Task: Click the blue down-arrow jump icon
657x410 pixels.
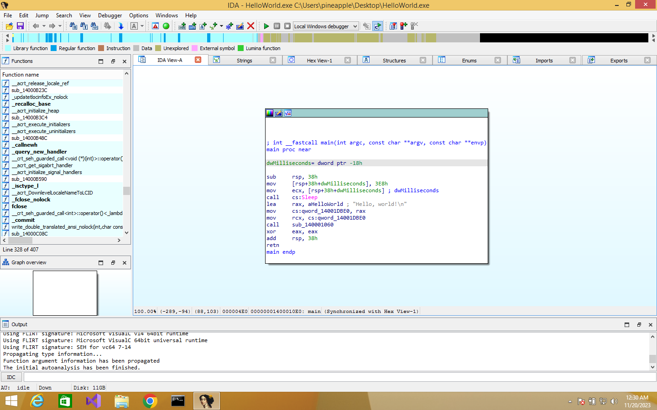Action: coord(121,26)
